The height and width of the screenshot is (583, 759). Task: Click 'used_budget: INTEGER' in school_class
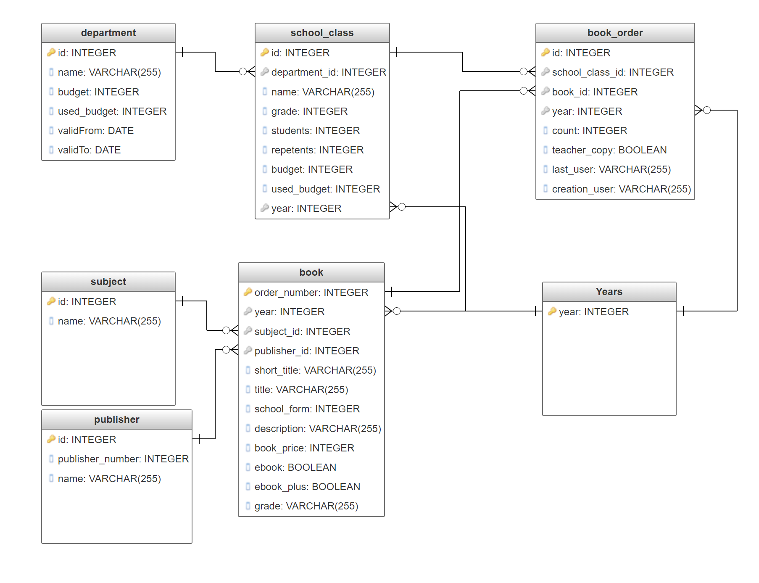pyautogui.click(x=326, y=189)
